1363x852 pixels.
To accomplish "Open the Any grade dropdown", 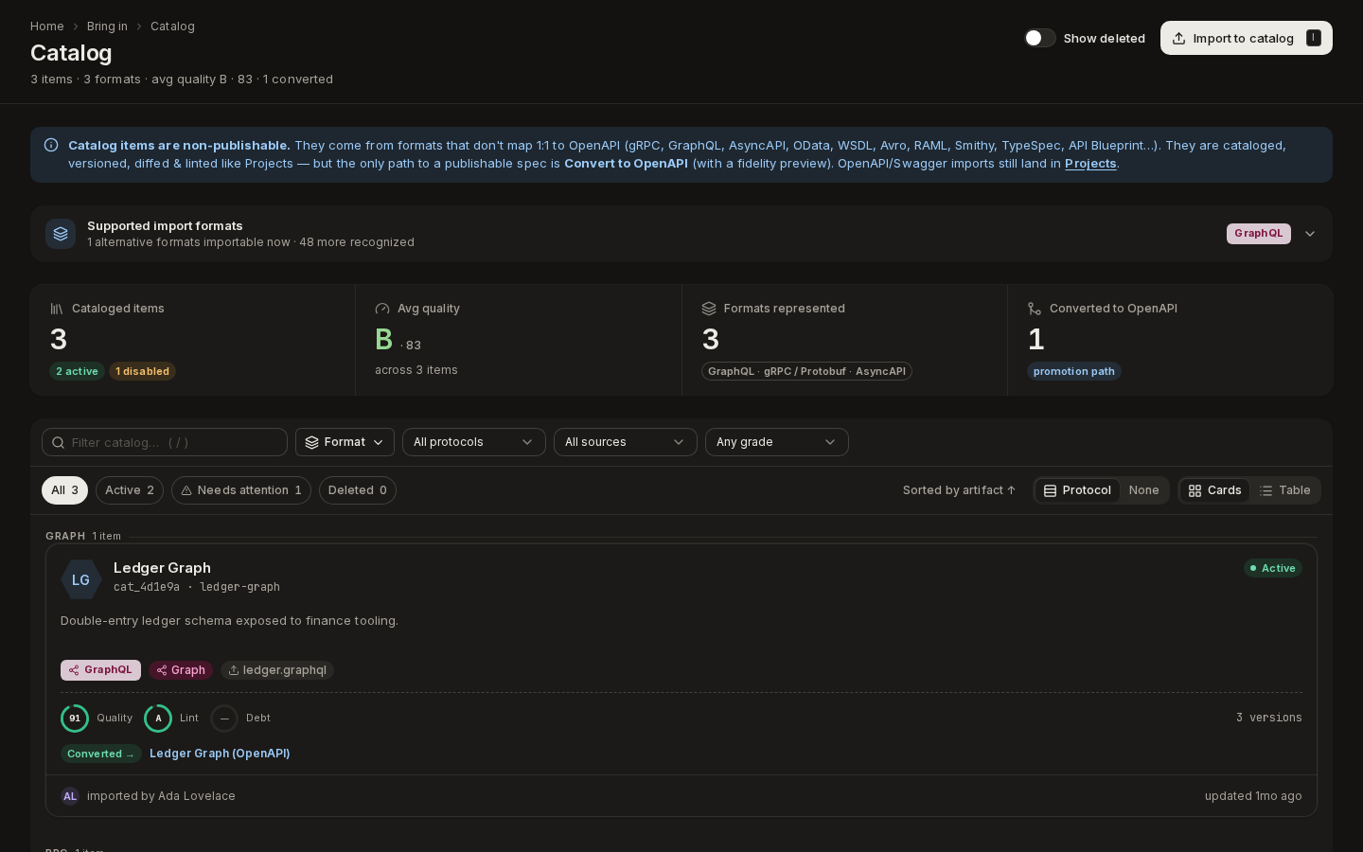I will tap(777, 442).
